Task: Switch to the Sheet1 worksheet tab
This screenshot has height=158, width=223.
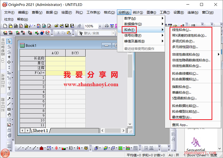Action: pyautogui.click(x=40, y=130)
